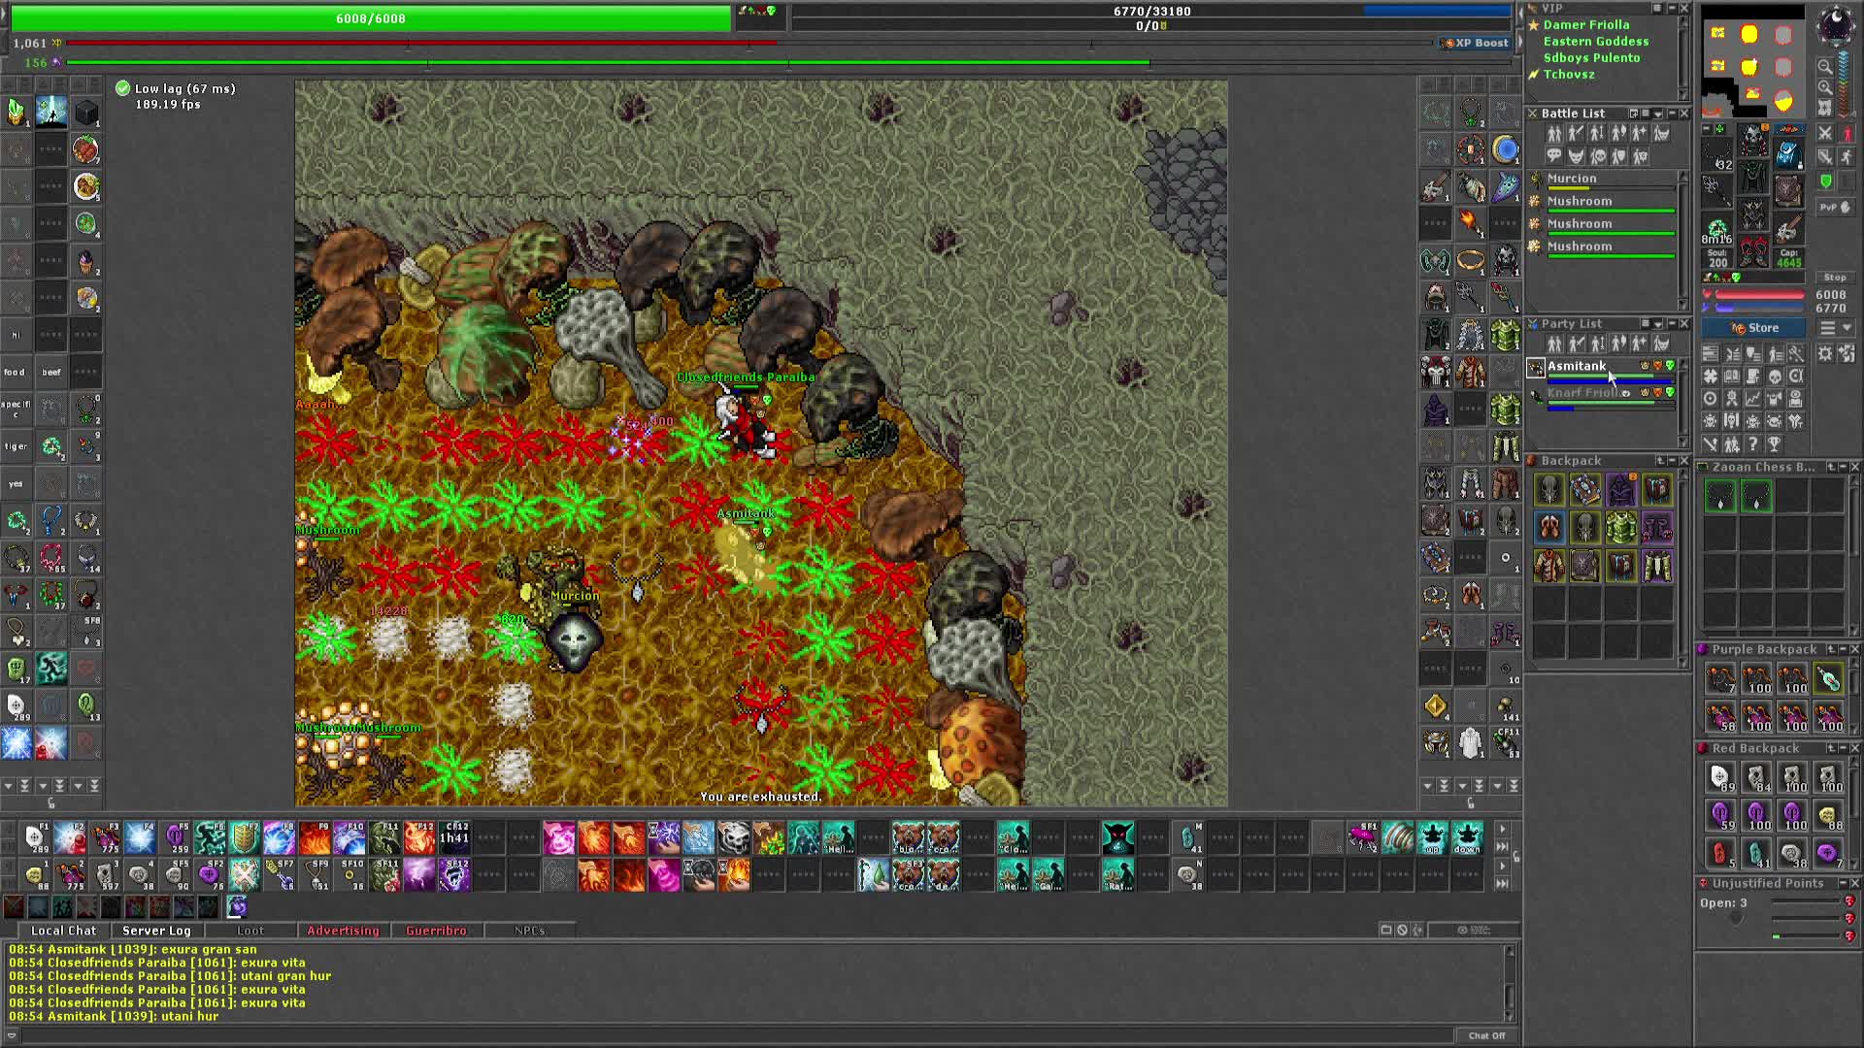Pick the rune showing 89 in Red Backpack
The width and height of the screenshot is (1864, 1048).
pyautogui.click(x=1719, y=777)
